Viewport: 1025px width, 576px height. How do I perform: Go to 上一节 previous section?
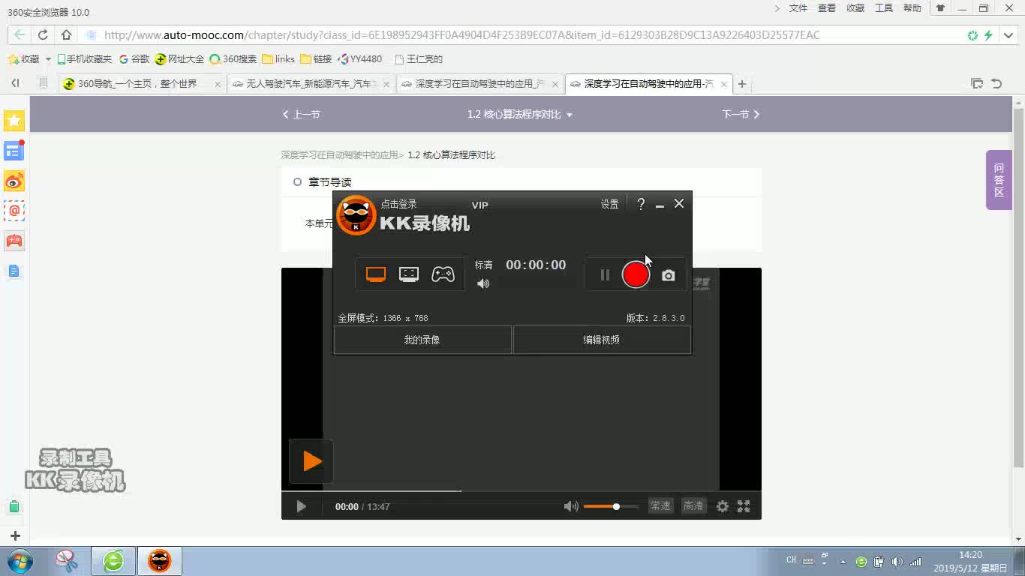(x=301, y=114)
